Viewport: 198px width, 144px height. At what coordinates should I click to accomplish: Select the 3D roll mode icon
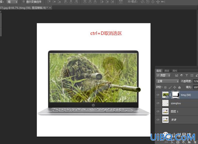pos(148,2)
